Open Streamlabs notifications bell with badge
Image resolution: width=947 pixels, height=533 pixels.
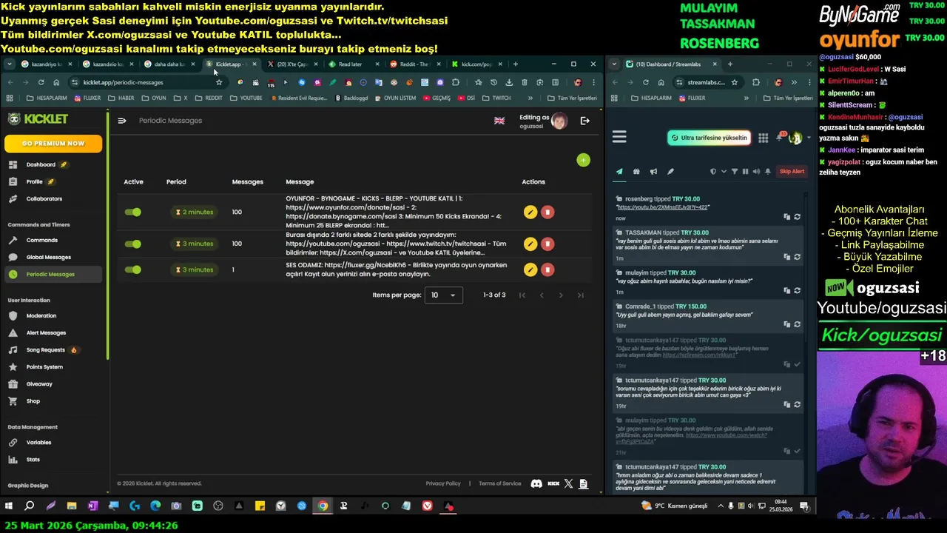pos(780,138)
